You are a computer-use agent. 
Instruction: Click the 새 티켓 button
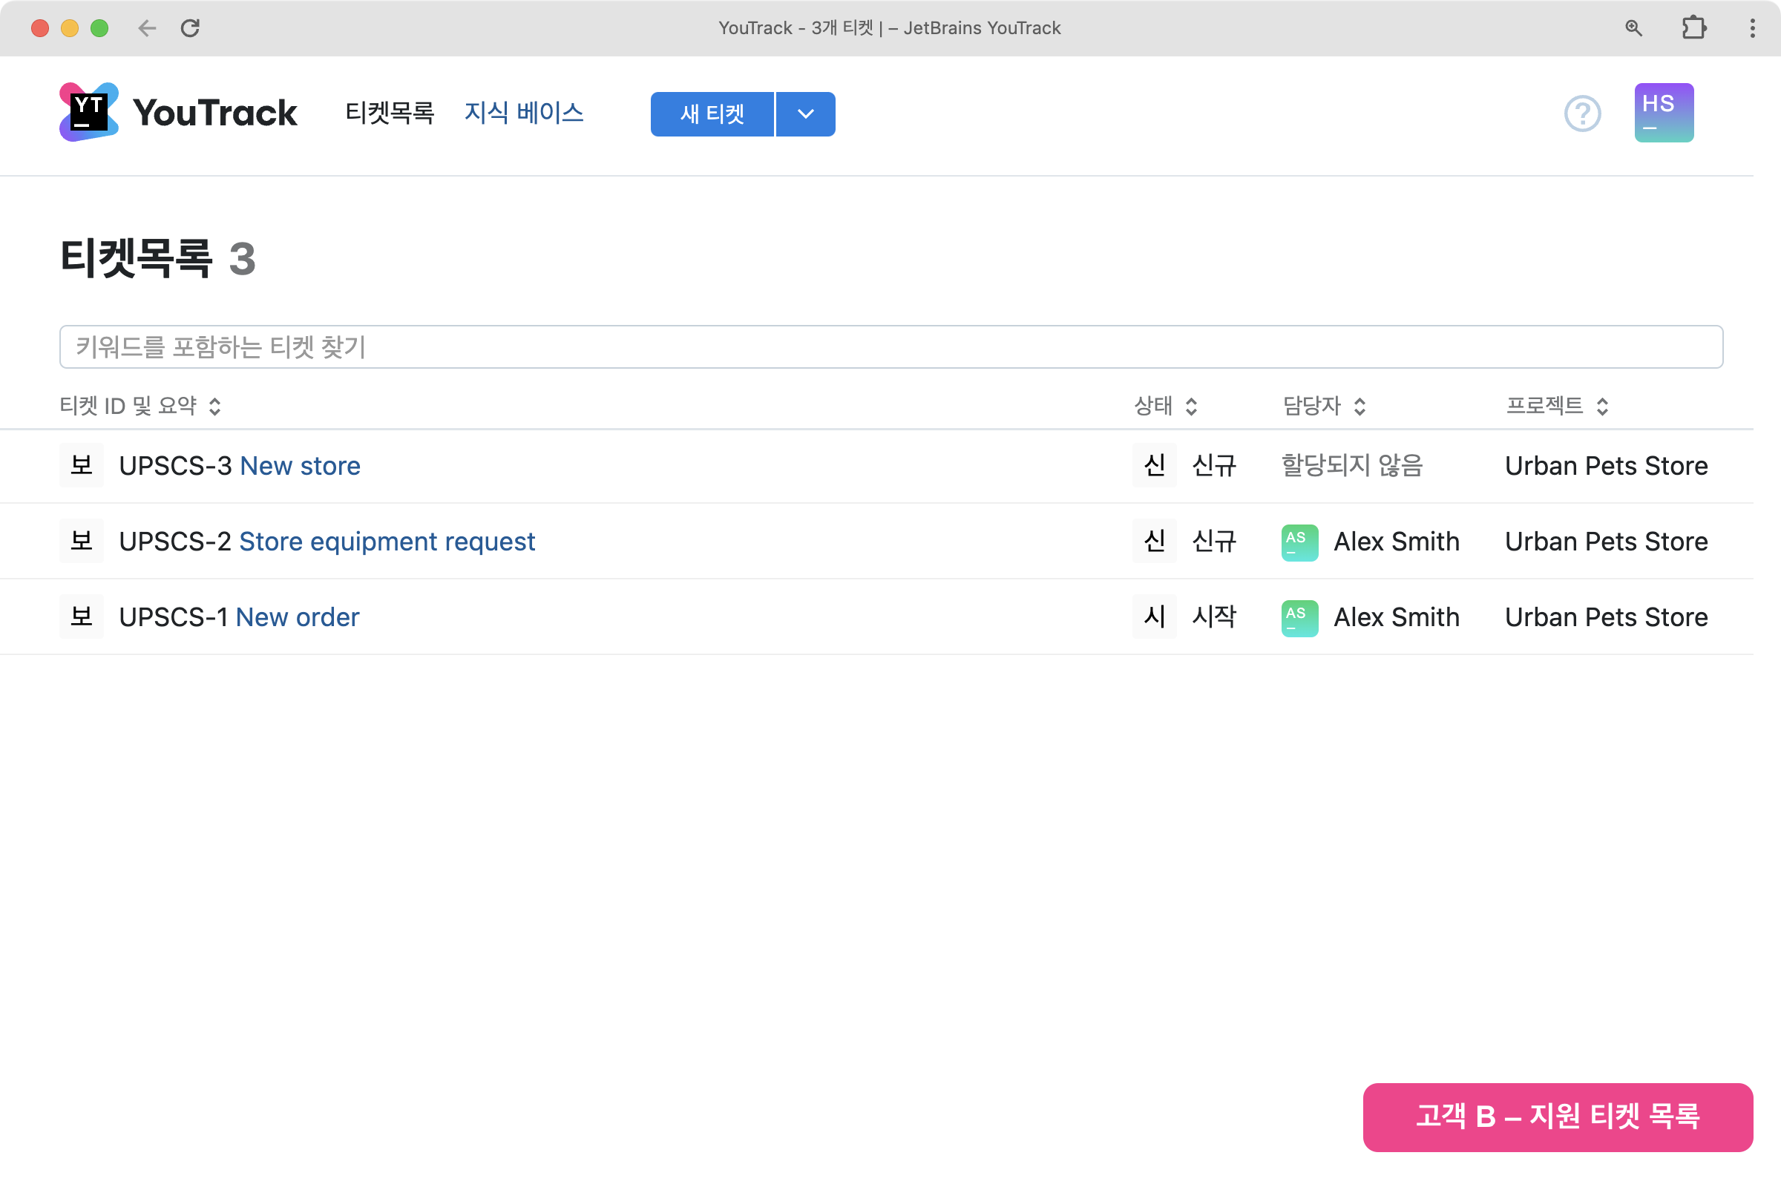click(712, 114)
